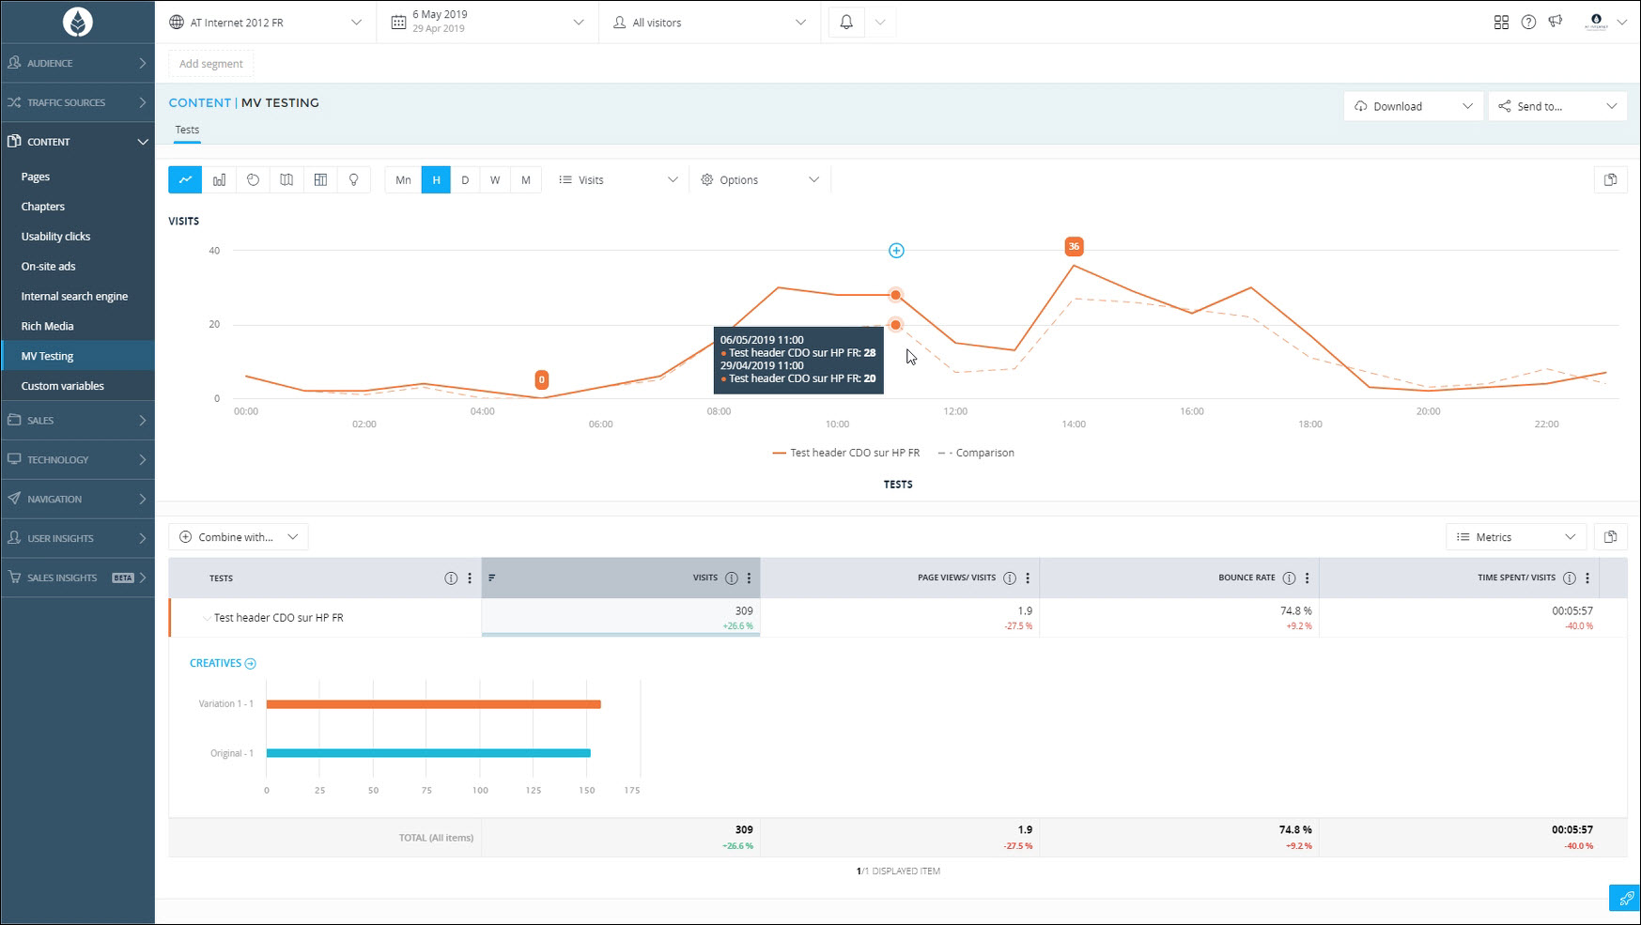The image size is (1641, 925).
Task: Expand the Navigation menu
Action: point(78,499)
